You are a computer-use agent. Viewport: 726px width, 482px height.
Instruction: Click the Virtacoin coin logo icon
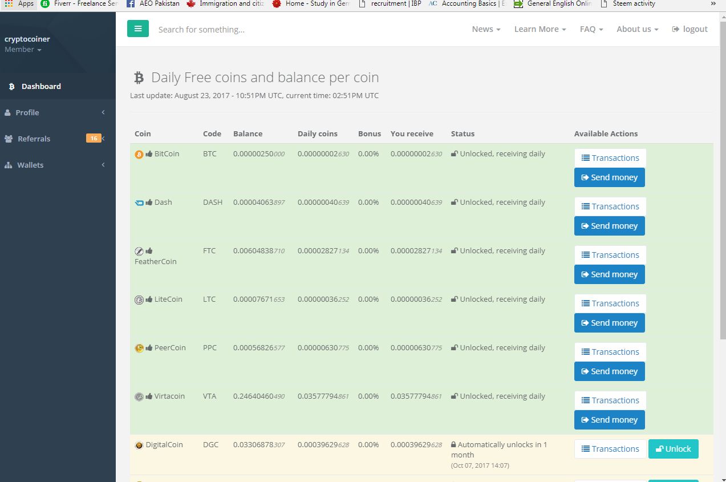pos(139,396)
